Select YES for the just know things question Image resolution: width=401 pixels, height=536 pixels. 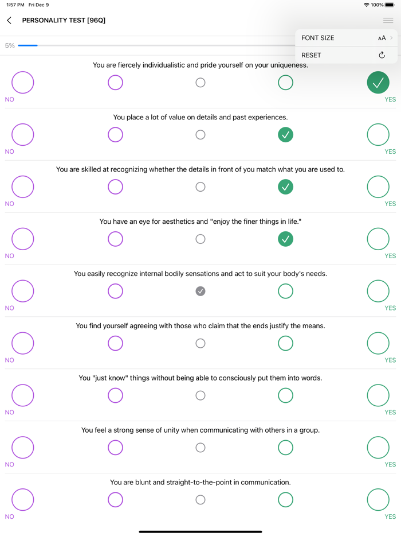tap(378, 395)
